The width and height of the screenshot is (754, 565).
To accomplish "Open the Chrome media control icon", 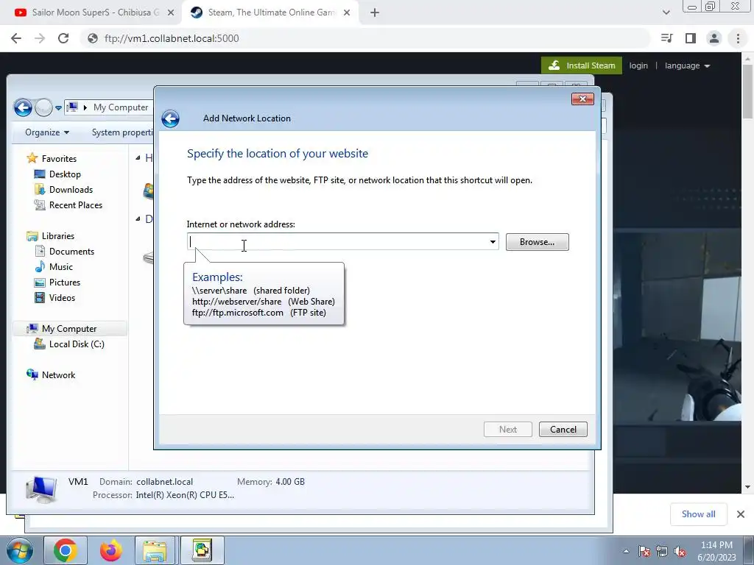I will [x=666, y=38].
